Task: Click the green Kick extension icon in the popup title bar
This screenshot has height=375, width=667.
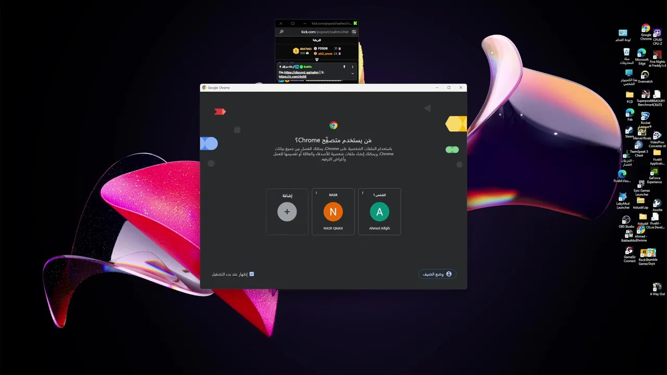Action: point(355,23)
